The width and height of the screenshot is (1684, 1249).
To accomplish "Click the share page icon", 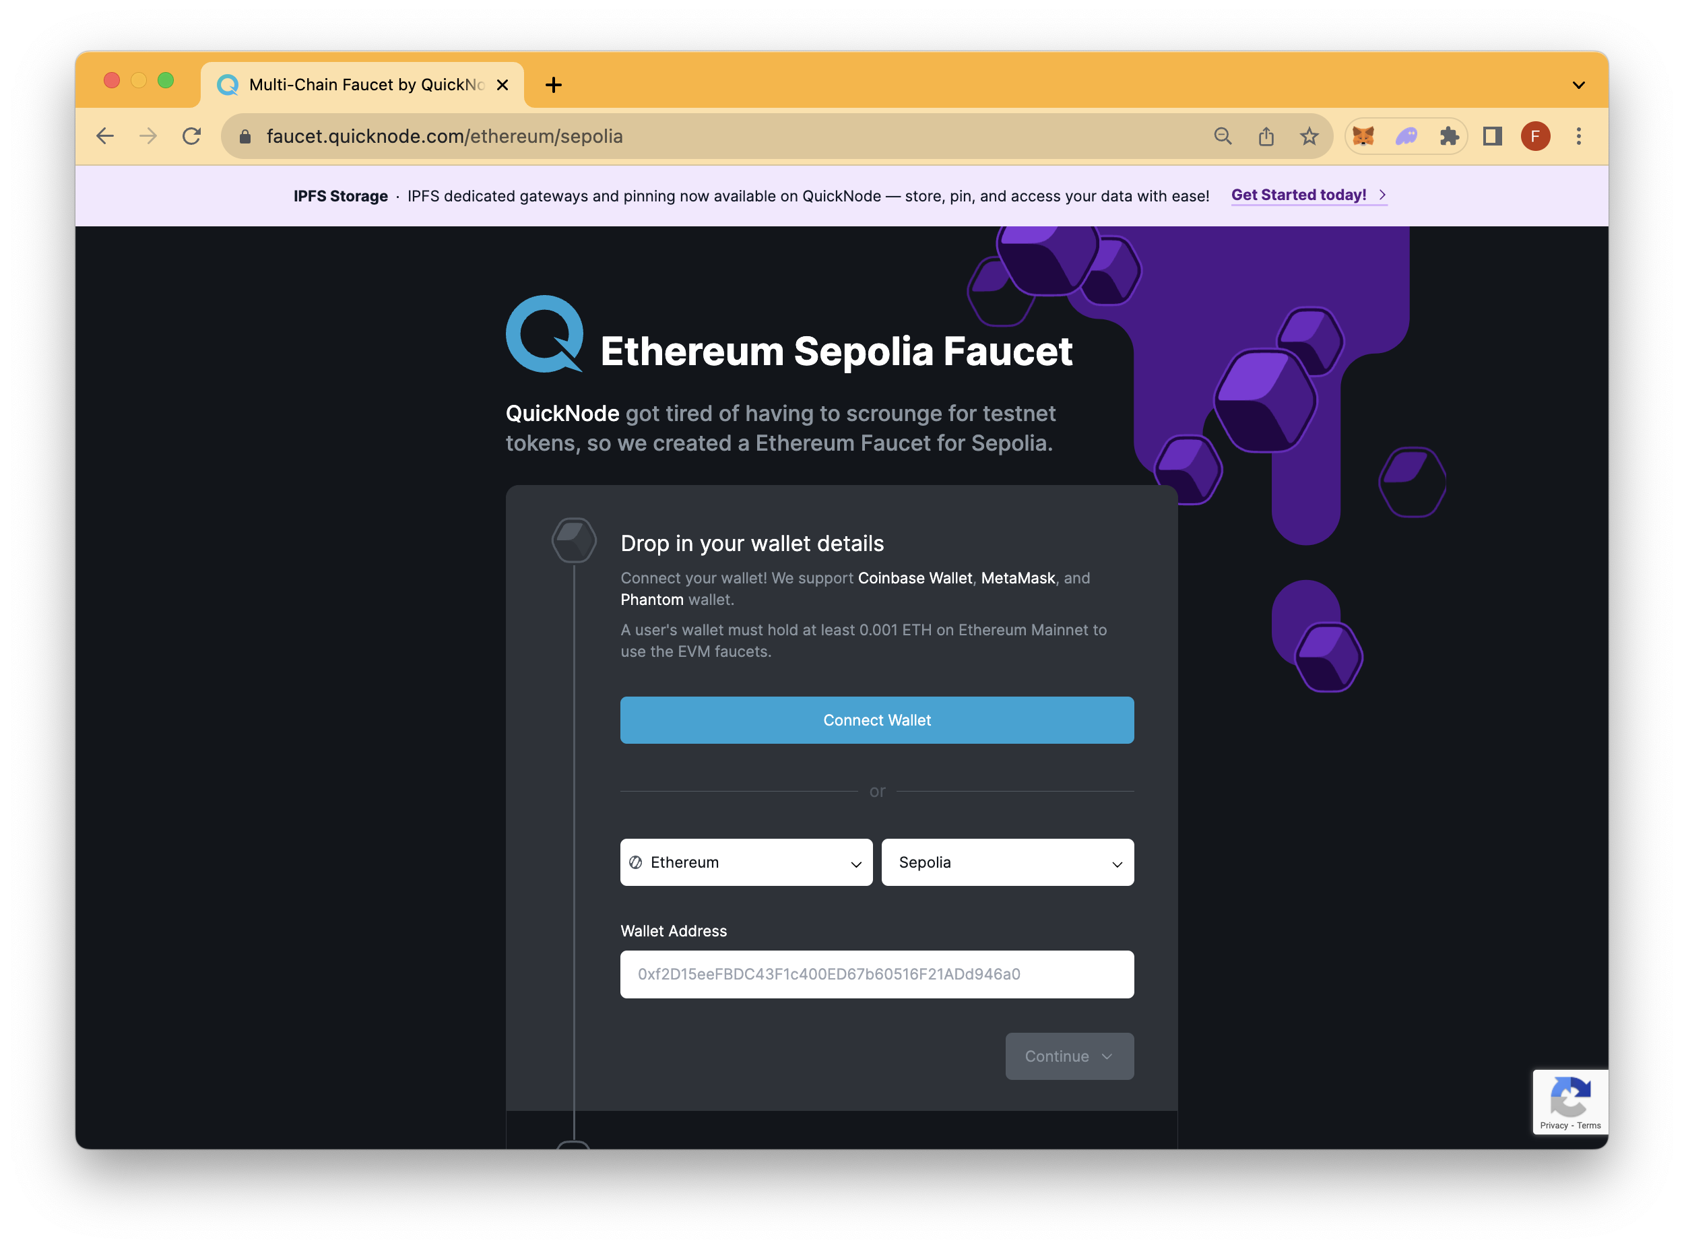I will [x=1266, y=136].
